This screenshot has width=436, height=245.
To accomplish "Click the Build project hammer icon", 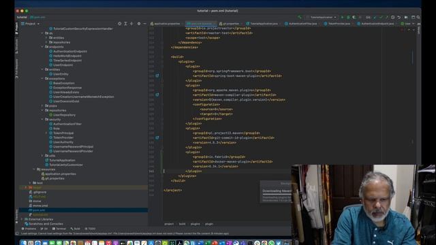I will [300, 17].
